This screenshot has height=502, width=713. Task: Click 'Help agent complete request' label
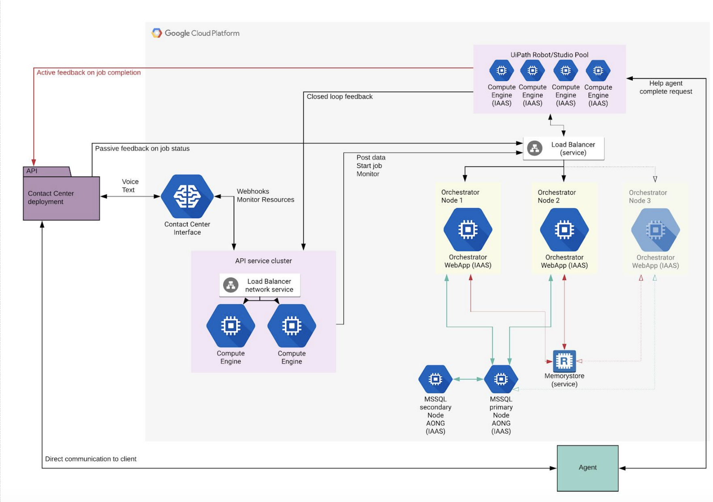pyautogui.click(x=666, y=87)
